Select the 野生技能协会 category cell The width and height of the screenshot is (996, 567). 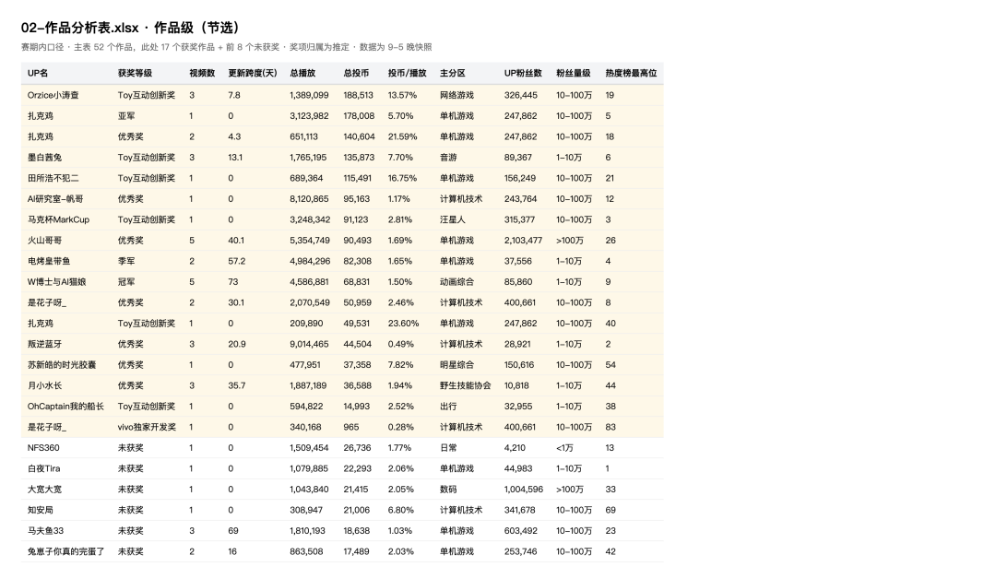click(x=465, y=385)
